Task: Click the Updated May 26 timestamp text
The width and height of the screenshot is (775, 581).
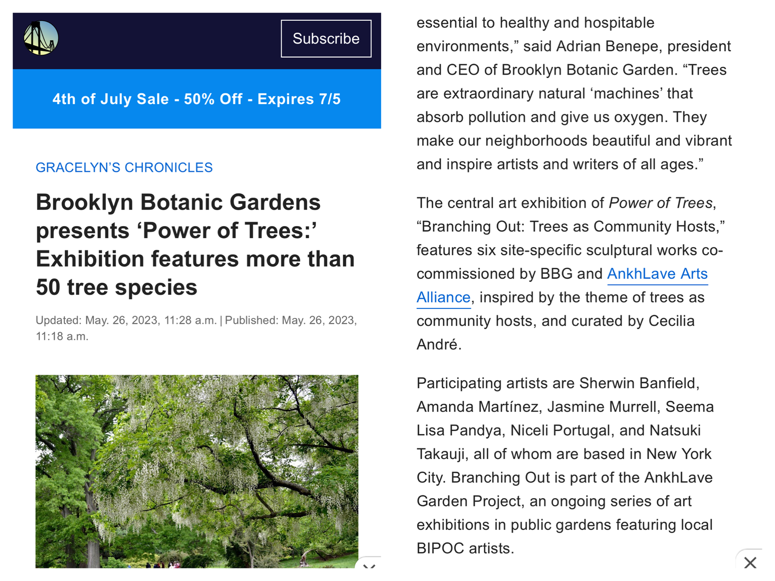Action: (x=126, y=321)
